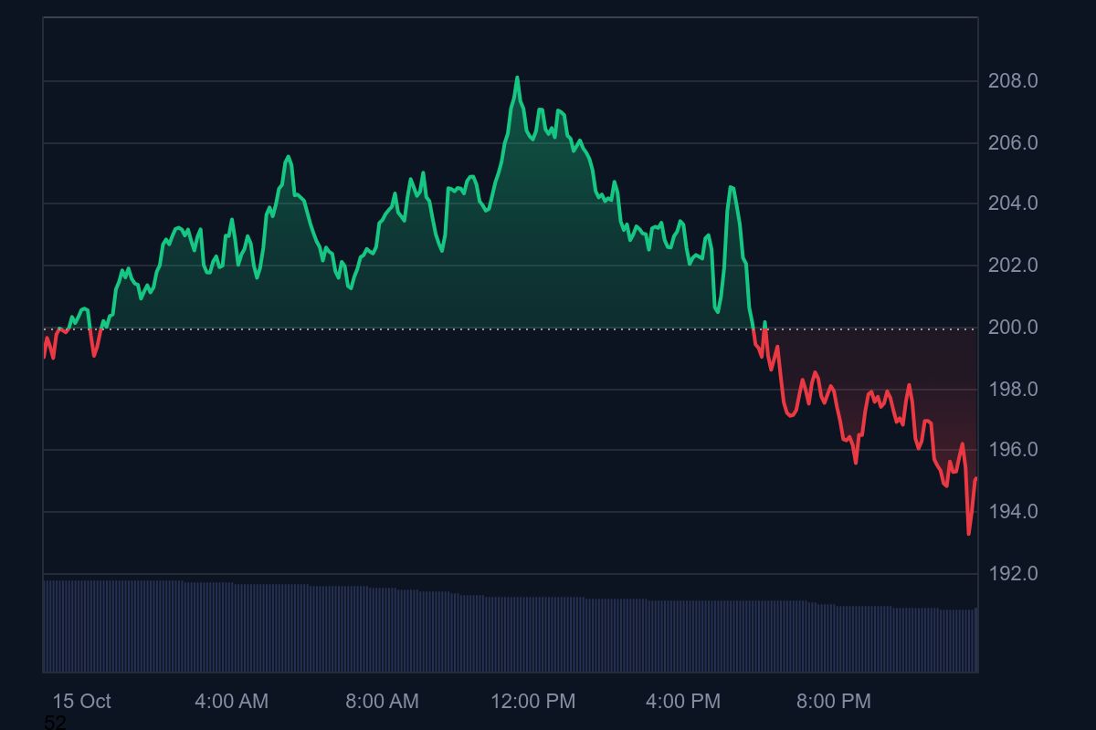The height and width of the screenshot is (730, 1096).
Task: Select the 200.0 baseline price label
Action: [1013, 328]
